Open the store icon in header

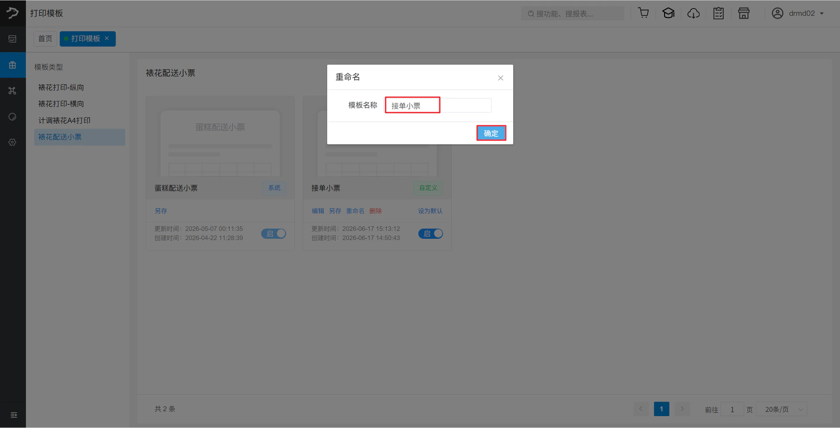point(744,13)
